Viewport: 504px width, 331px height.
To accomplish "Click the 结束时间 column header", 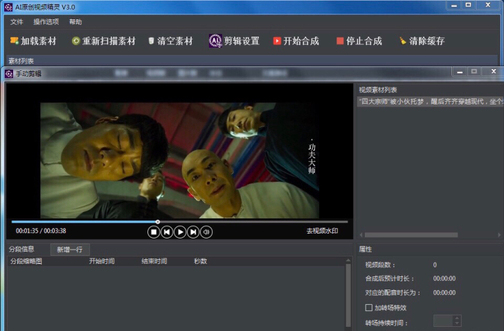I will [x=154, y=261].
